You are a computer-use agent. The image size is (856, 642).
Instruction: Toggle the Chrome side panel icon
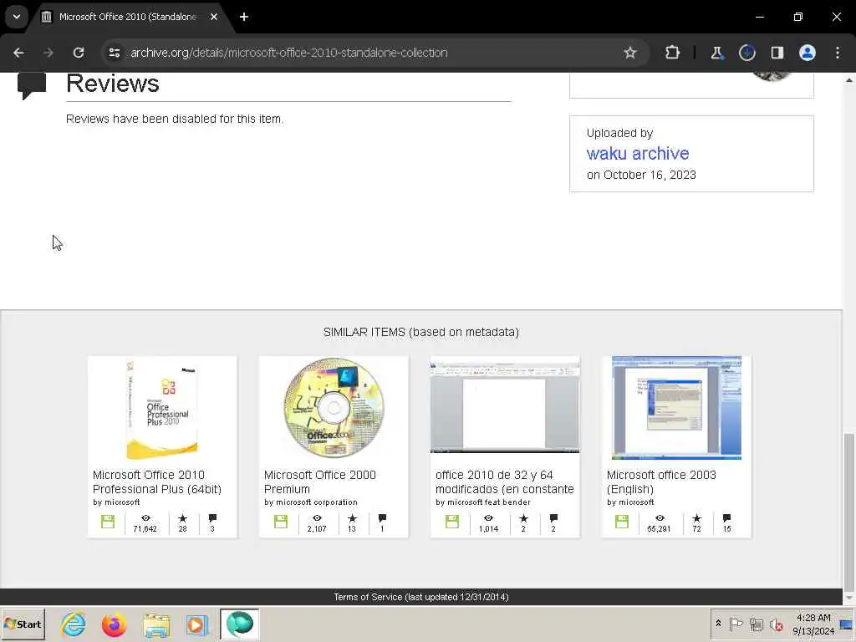coord(777,53)
